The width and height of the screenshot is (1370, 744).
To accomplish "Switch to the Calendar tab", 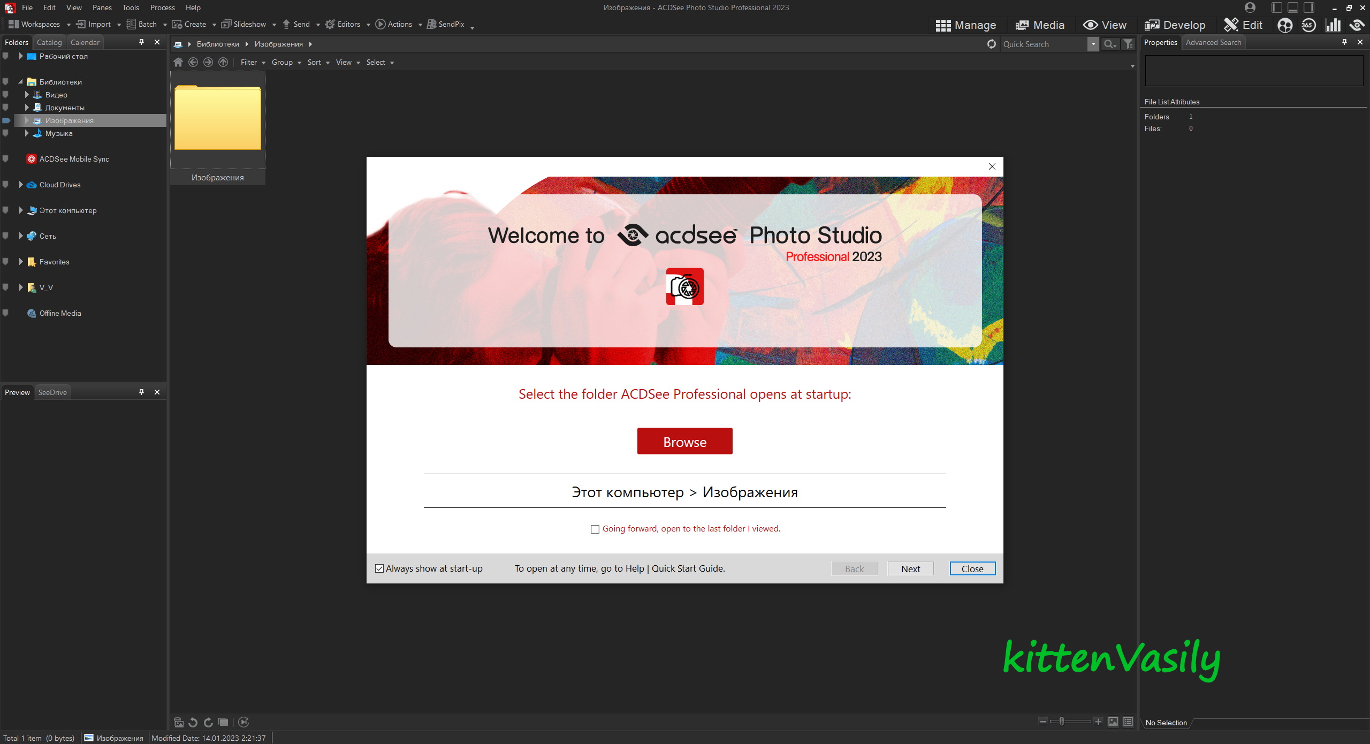I will click(85, 42).
